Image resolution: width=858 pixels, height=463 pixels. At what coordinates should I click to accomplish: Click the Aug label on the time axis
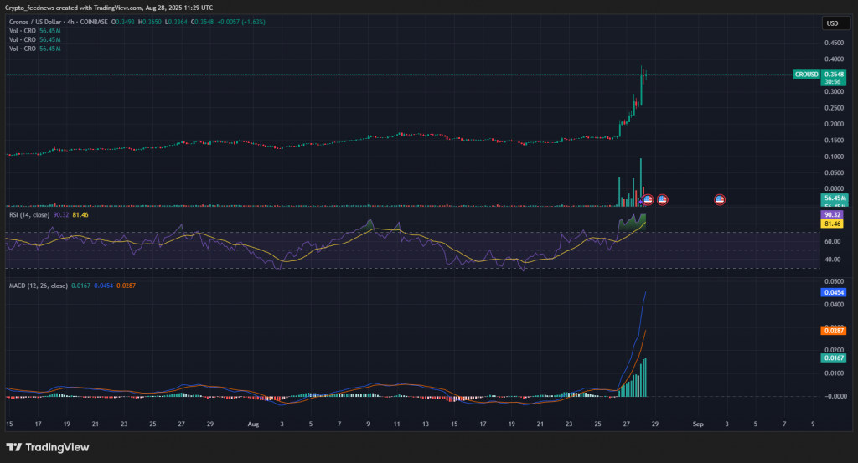(x=253, y=424)
